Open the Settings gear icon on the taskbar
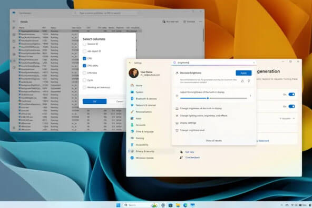Image resolution: width=312 pixels, height=208 pixels. [163, 205]
